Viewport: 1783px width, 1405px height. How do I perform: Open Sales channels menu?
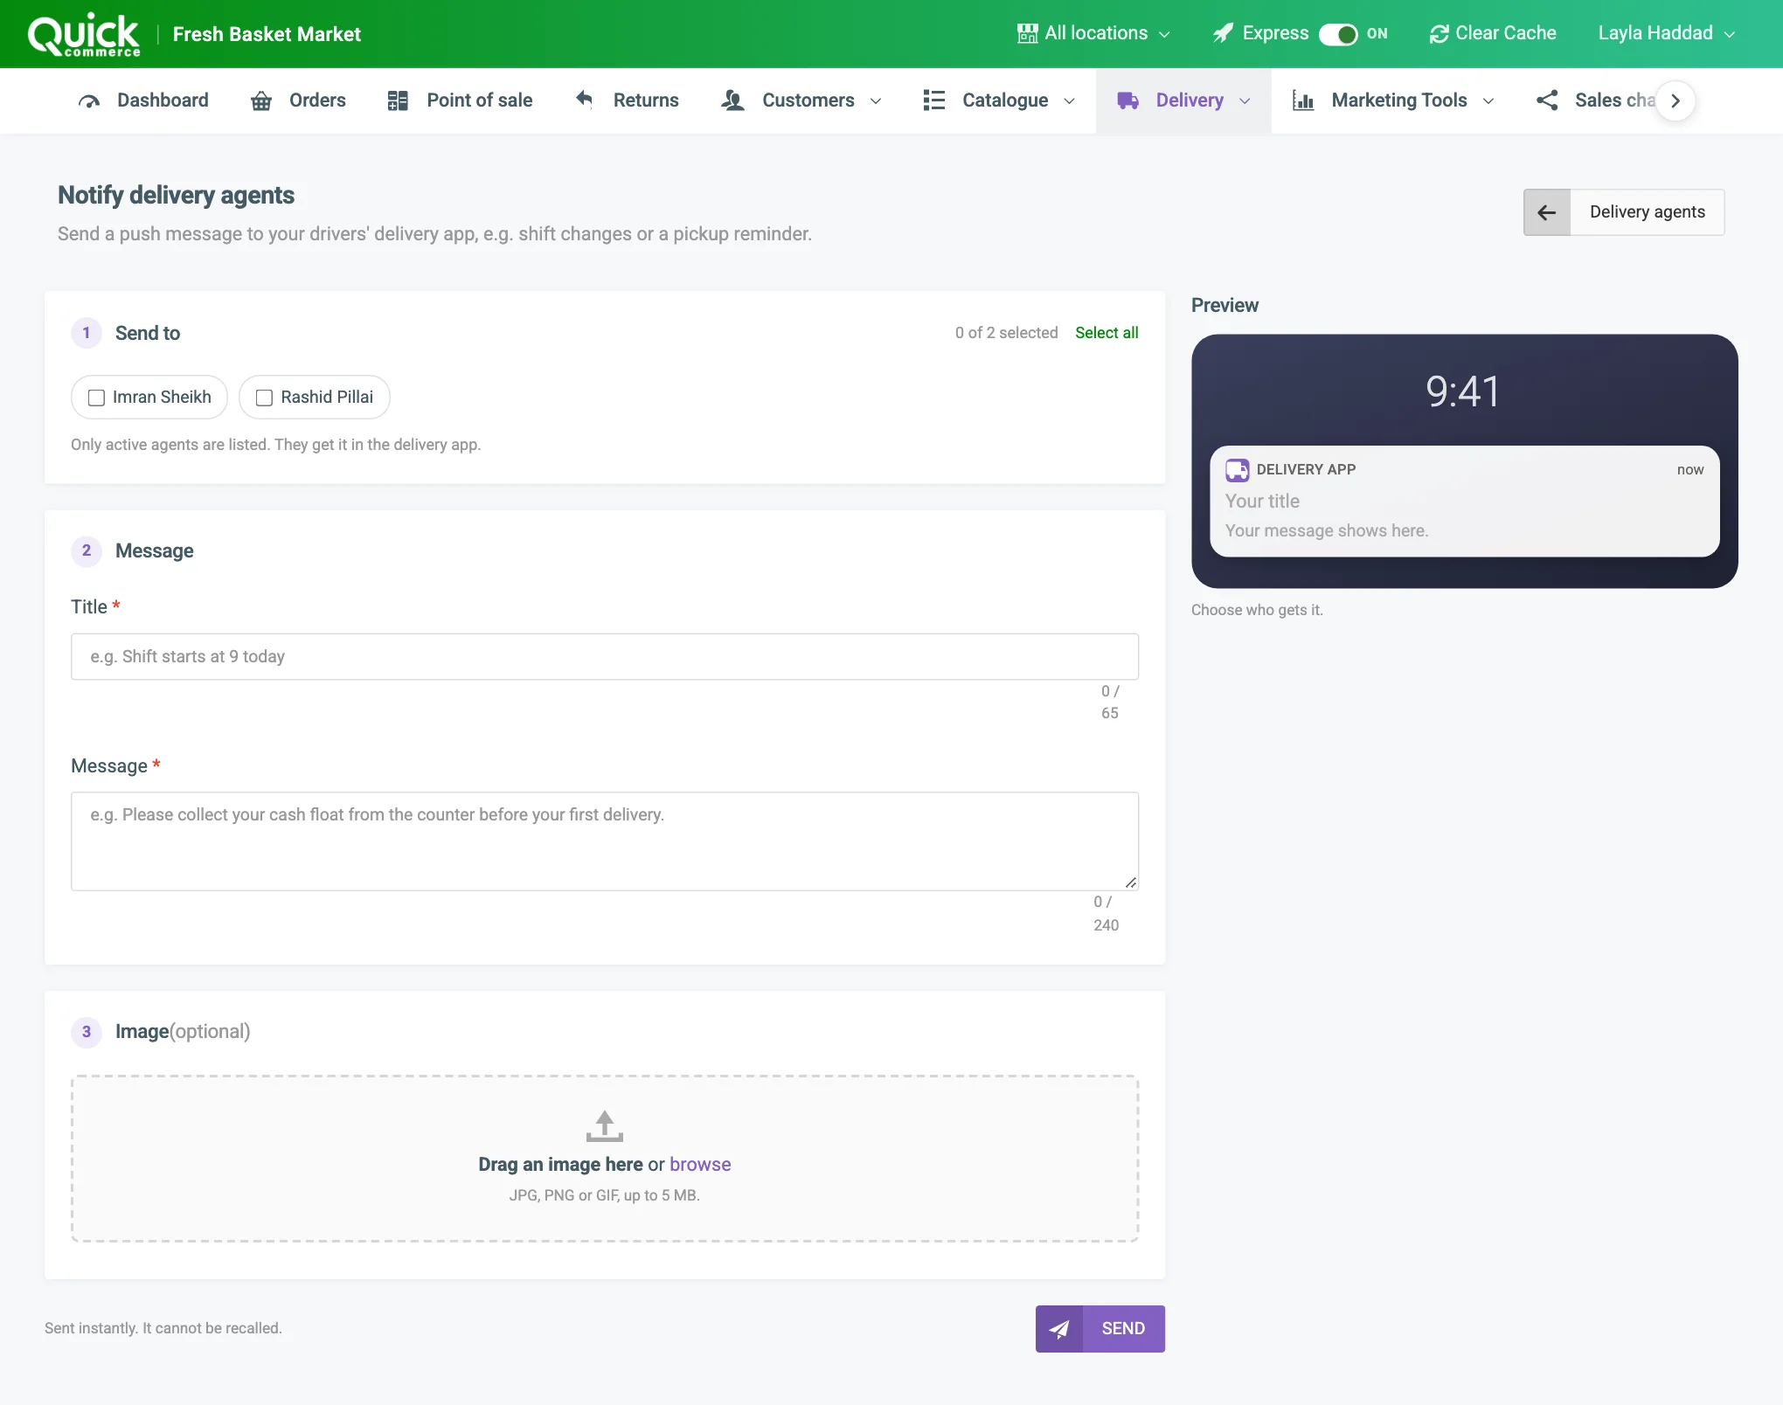pyautogui.click(x=1596, y=100)
